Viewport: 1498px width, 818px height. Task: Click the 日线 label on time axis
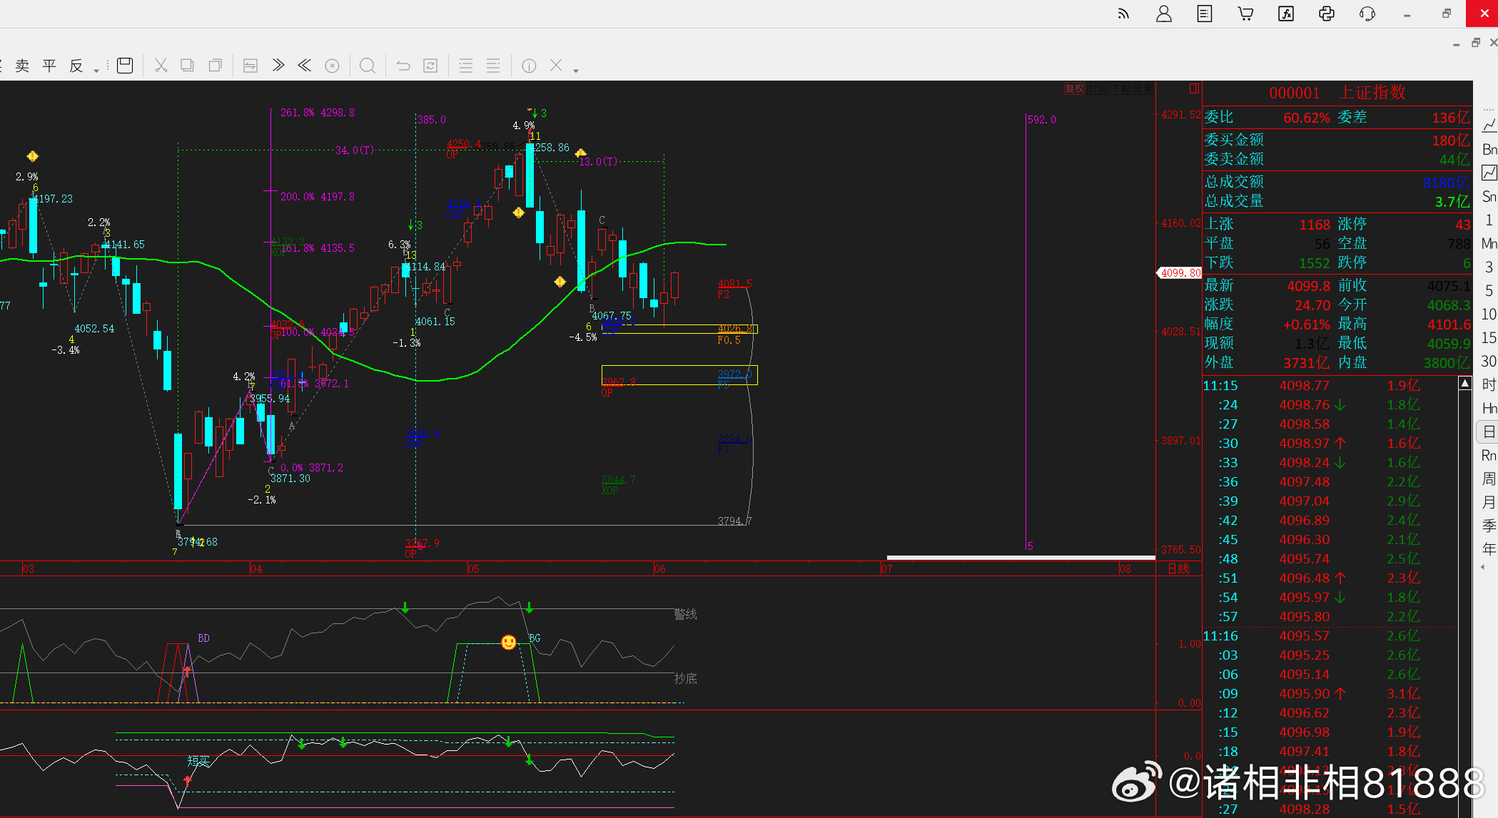[1178, 568]
